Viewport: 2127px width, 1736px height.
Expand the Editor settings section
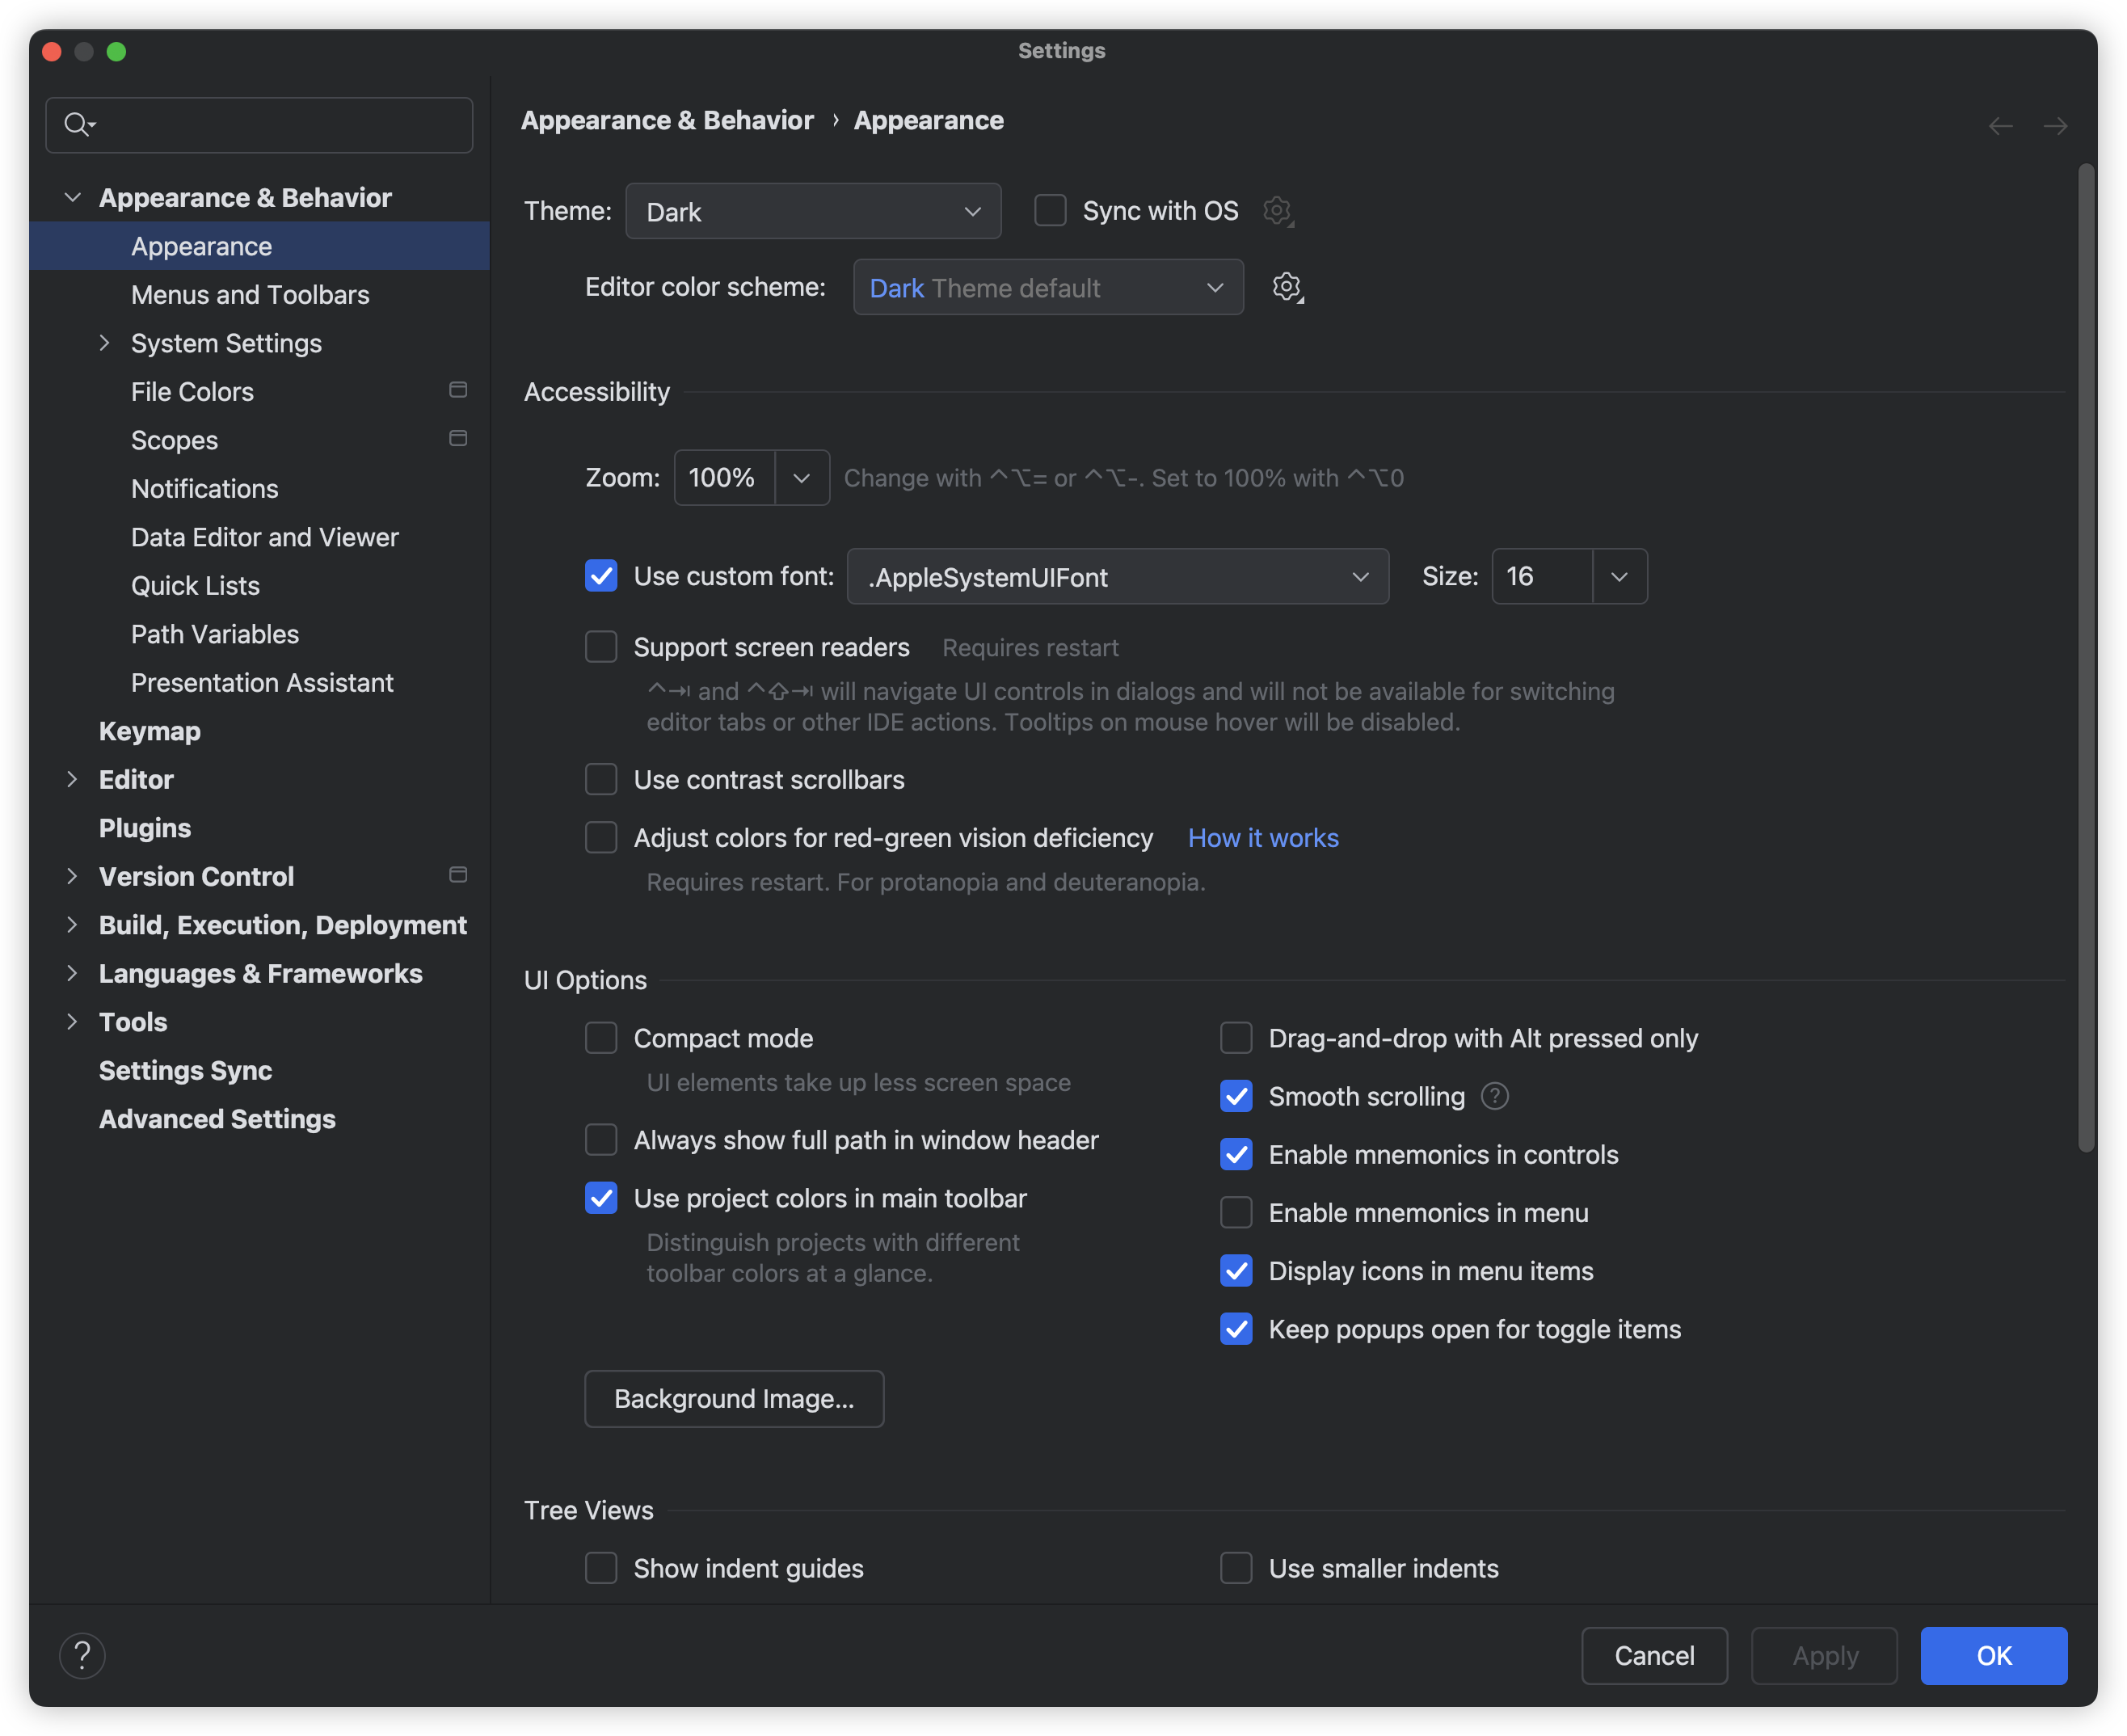[72, 779]
